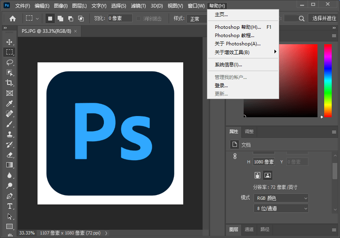Collapse right panels with double-arrow

click(x=334, y=28)
